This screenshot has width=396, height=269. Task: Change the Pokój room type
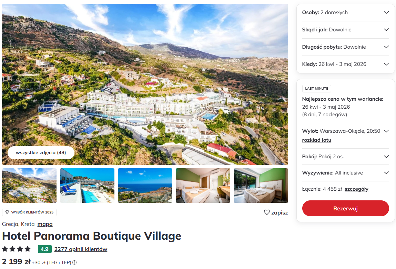[386, 157]
